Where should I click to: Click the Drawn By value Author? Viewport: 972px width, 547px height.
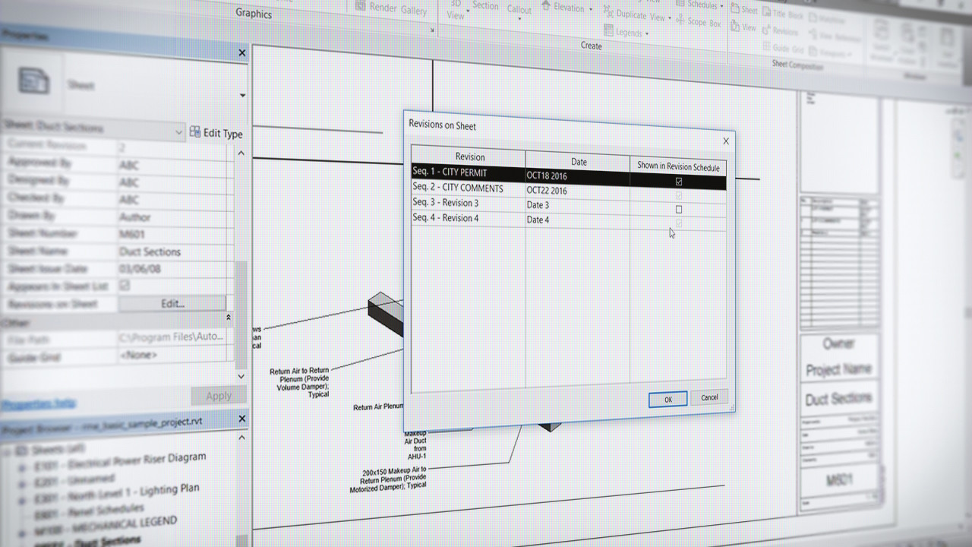point(174,217)
